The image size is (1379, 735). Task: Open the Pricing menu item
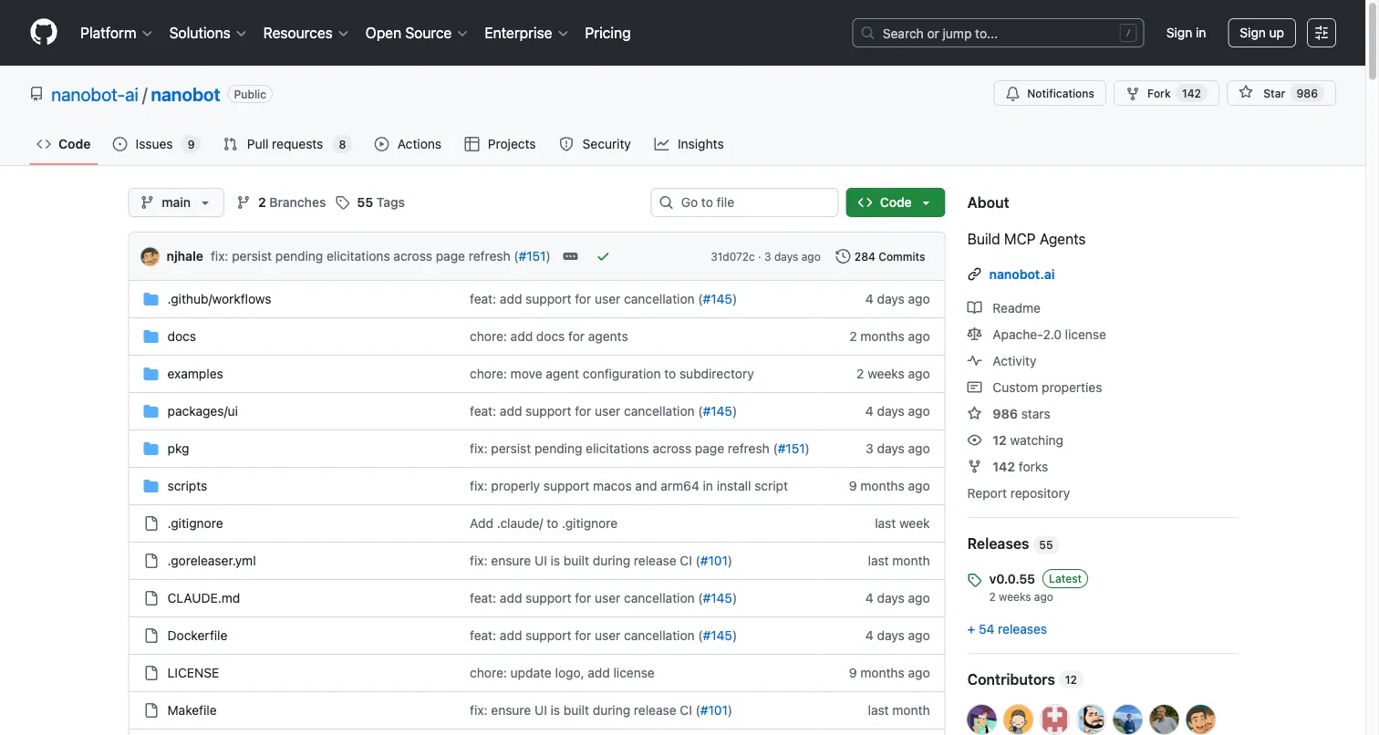coord(607,33)
